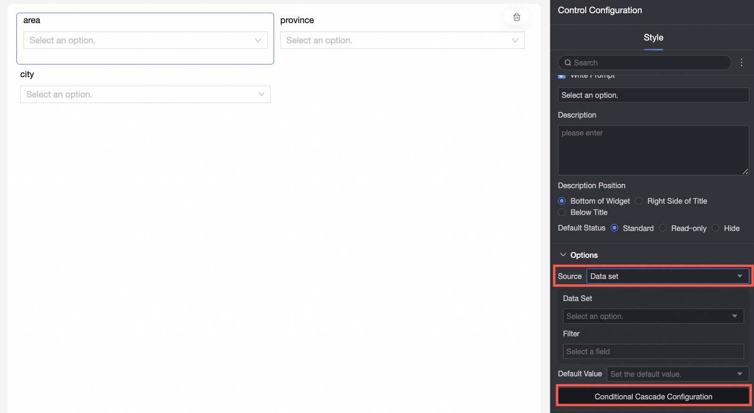Click the province widget label
The image size is (754, 413).
(x=297, y=20)
